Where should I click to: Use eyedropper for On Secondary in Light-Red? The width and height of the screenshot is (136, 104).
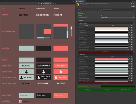point(129,66)
